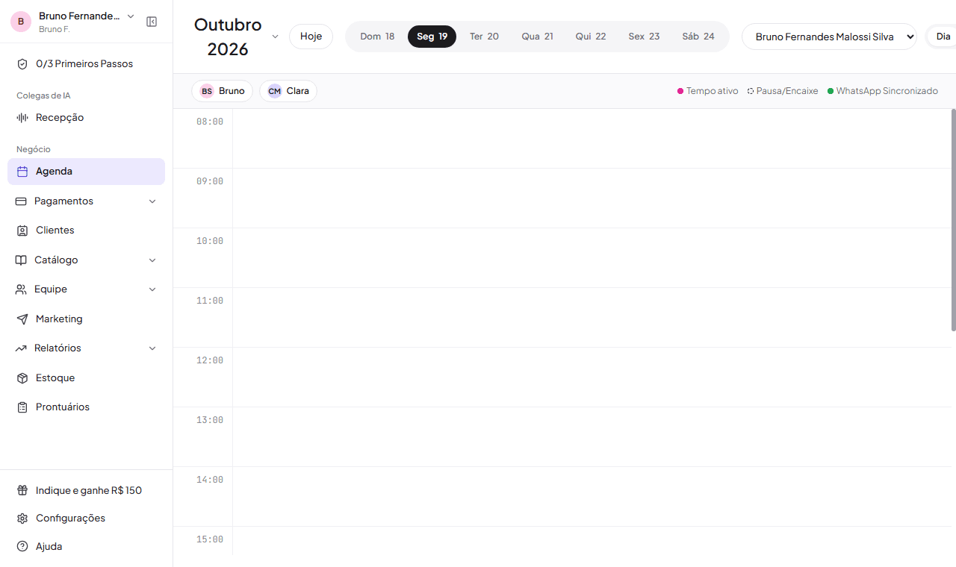
Task: Open the 0/3 Primeiros Passos link
Action: [86, 64]
